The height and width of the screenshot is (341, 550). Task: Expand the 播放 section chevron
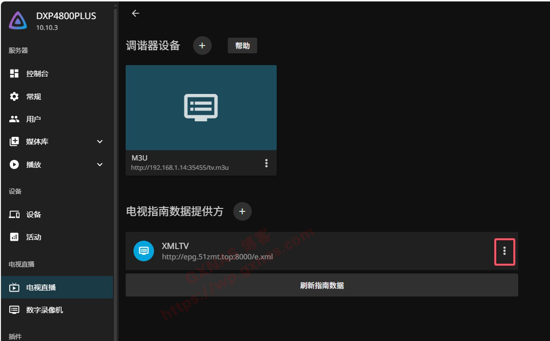pos(100,165)
